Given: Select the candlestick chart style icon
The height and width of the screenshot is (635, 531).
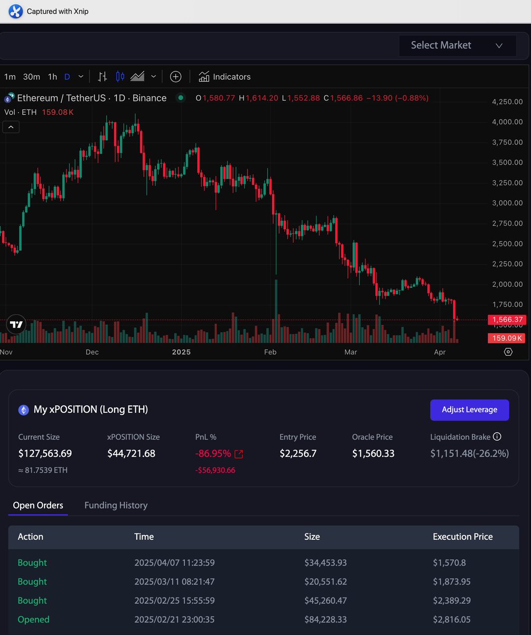Looking at the screenshot, I should 120,77.
